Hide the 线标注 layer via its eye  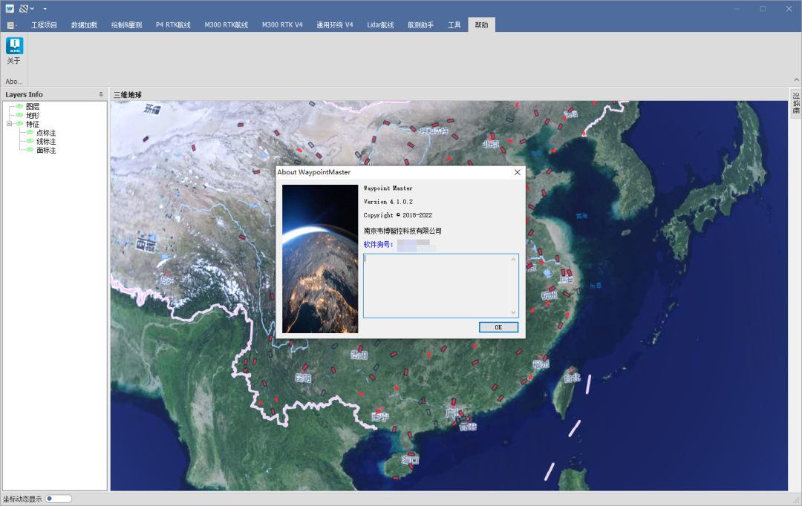pos(30,141)
